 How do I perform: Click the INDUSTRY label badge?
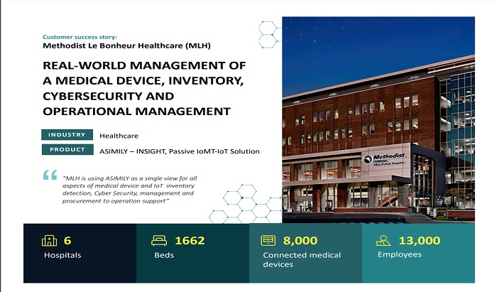pyautogui.click(x=67, y=135)
